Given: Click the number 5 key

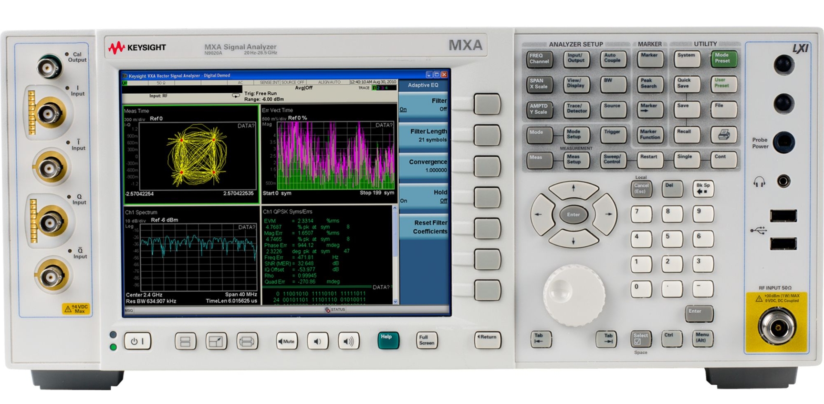Looking at the screenshot, I should [x=672, y=239].
